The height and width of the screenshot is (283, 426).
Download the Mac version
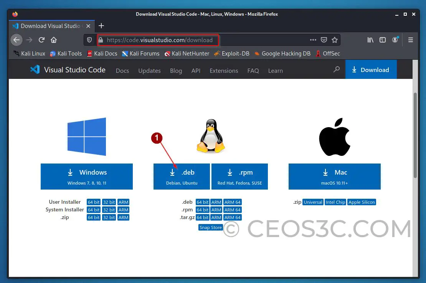coord(334,177)
